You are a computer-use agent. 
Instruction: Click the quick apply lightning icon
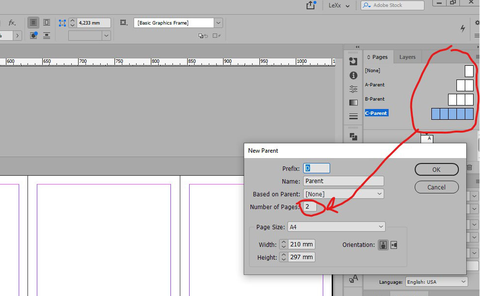463,28
